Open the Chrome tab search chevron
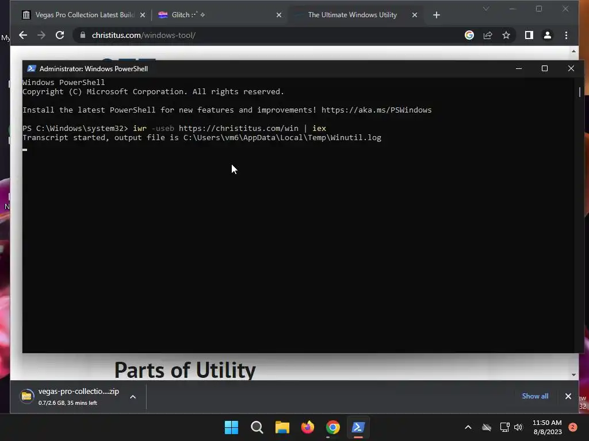Screen dimensions: 589x441 (x=485, y=9)
